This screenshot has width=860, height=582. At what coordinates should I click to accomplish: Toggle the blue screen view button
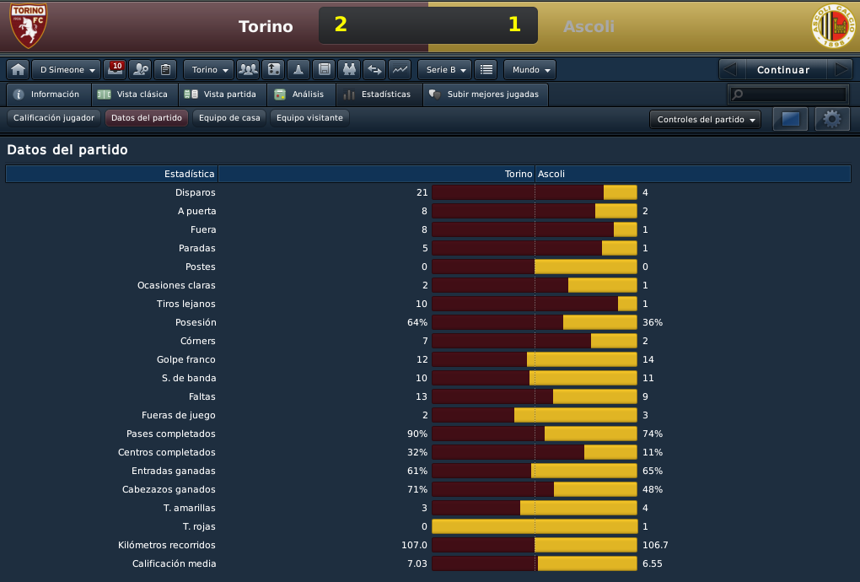790,119
